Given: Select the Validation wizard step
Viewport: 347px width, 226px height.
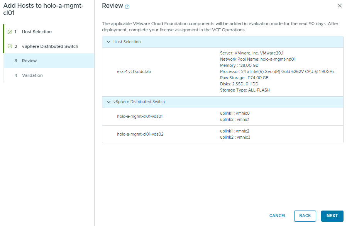Looking at the screenshot, I should [32, 75].
